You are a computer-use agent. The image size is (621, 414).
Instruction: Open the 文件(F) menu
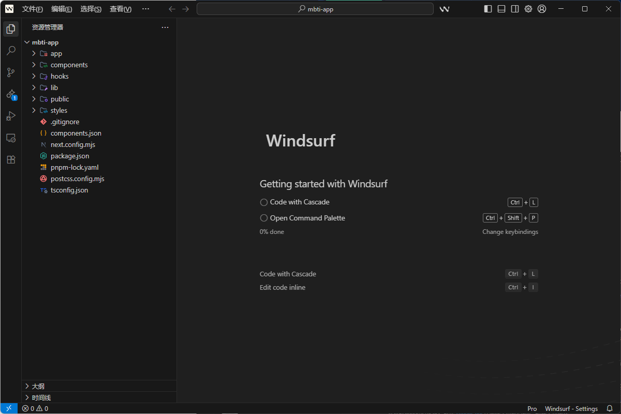click(x=33, y=9)
